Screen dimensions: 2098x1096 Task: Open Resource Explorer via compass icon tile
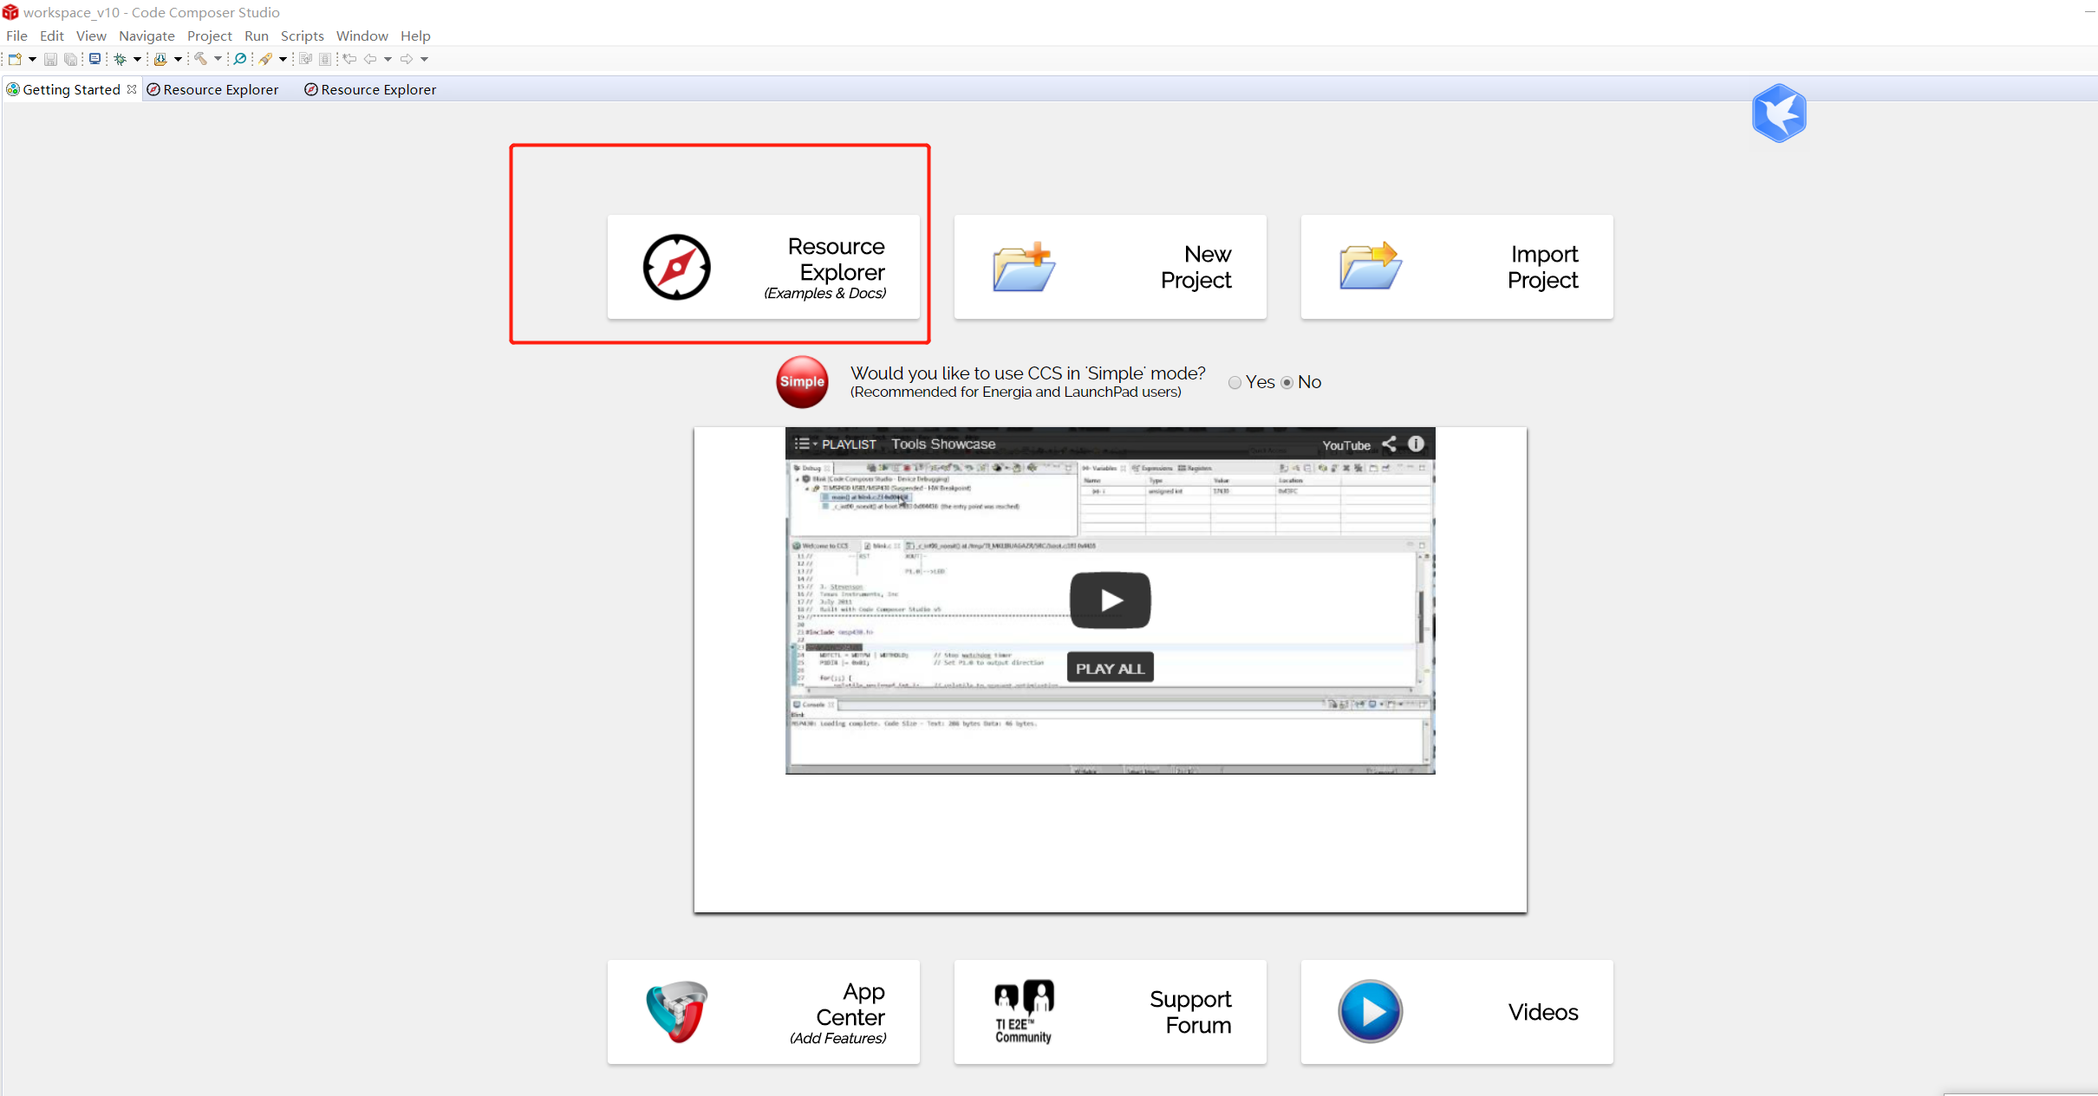pyautogui.click(x=677, y=267)
